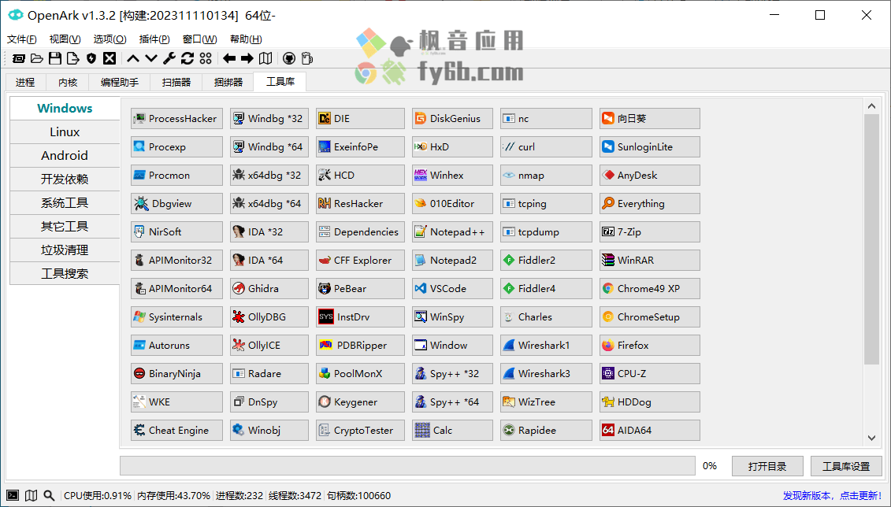Screen dimensions: 891x507
Task: Launch AIDA64 tool
Action: (x=649, y=431)
